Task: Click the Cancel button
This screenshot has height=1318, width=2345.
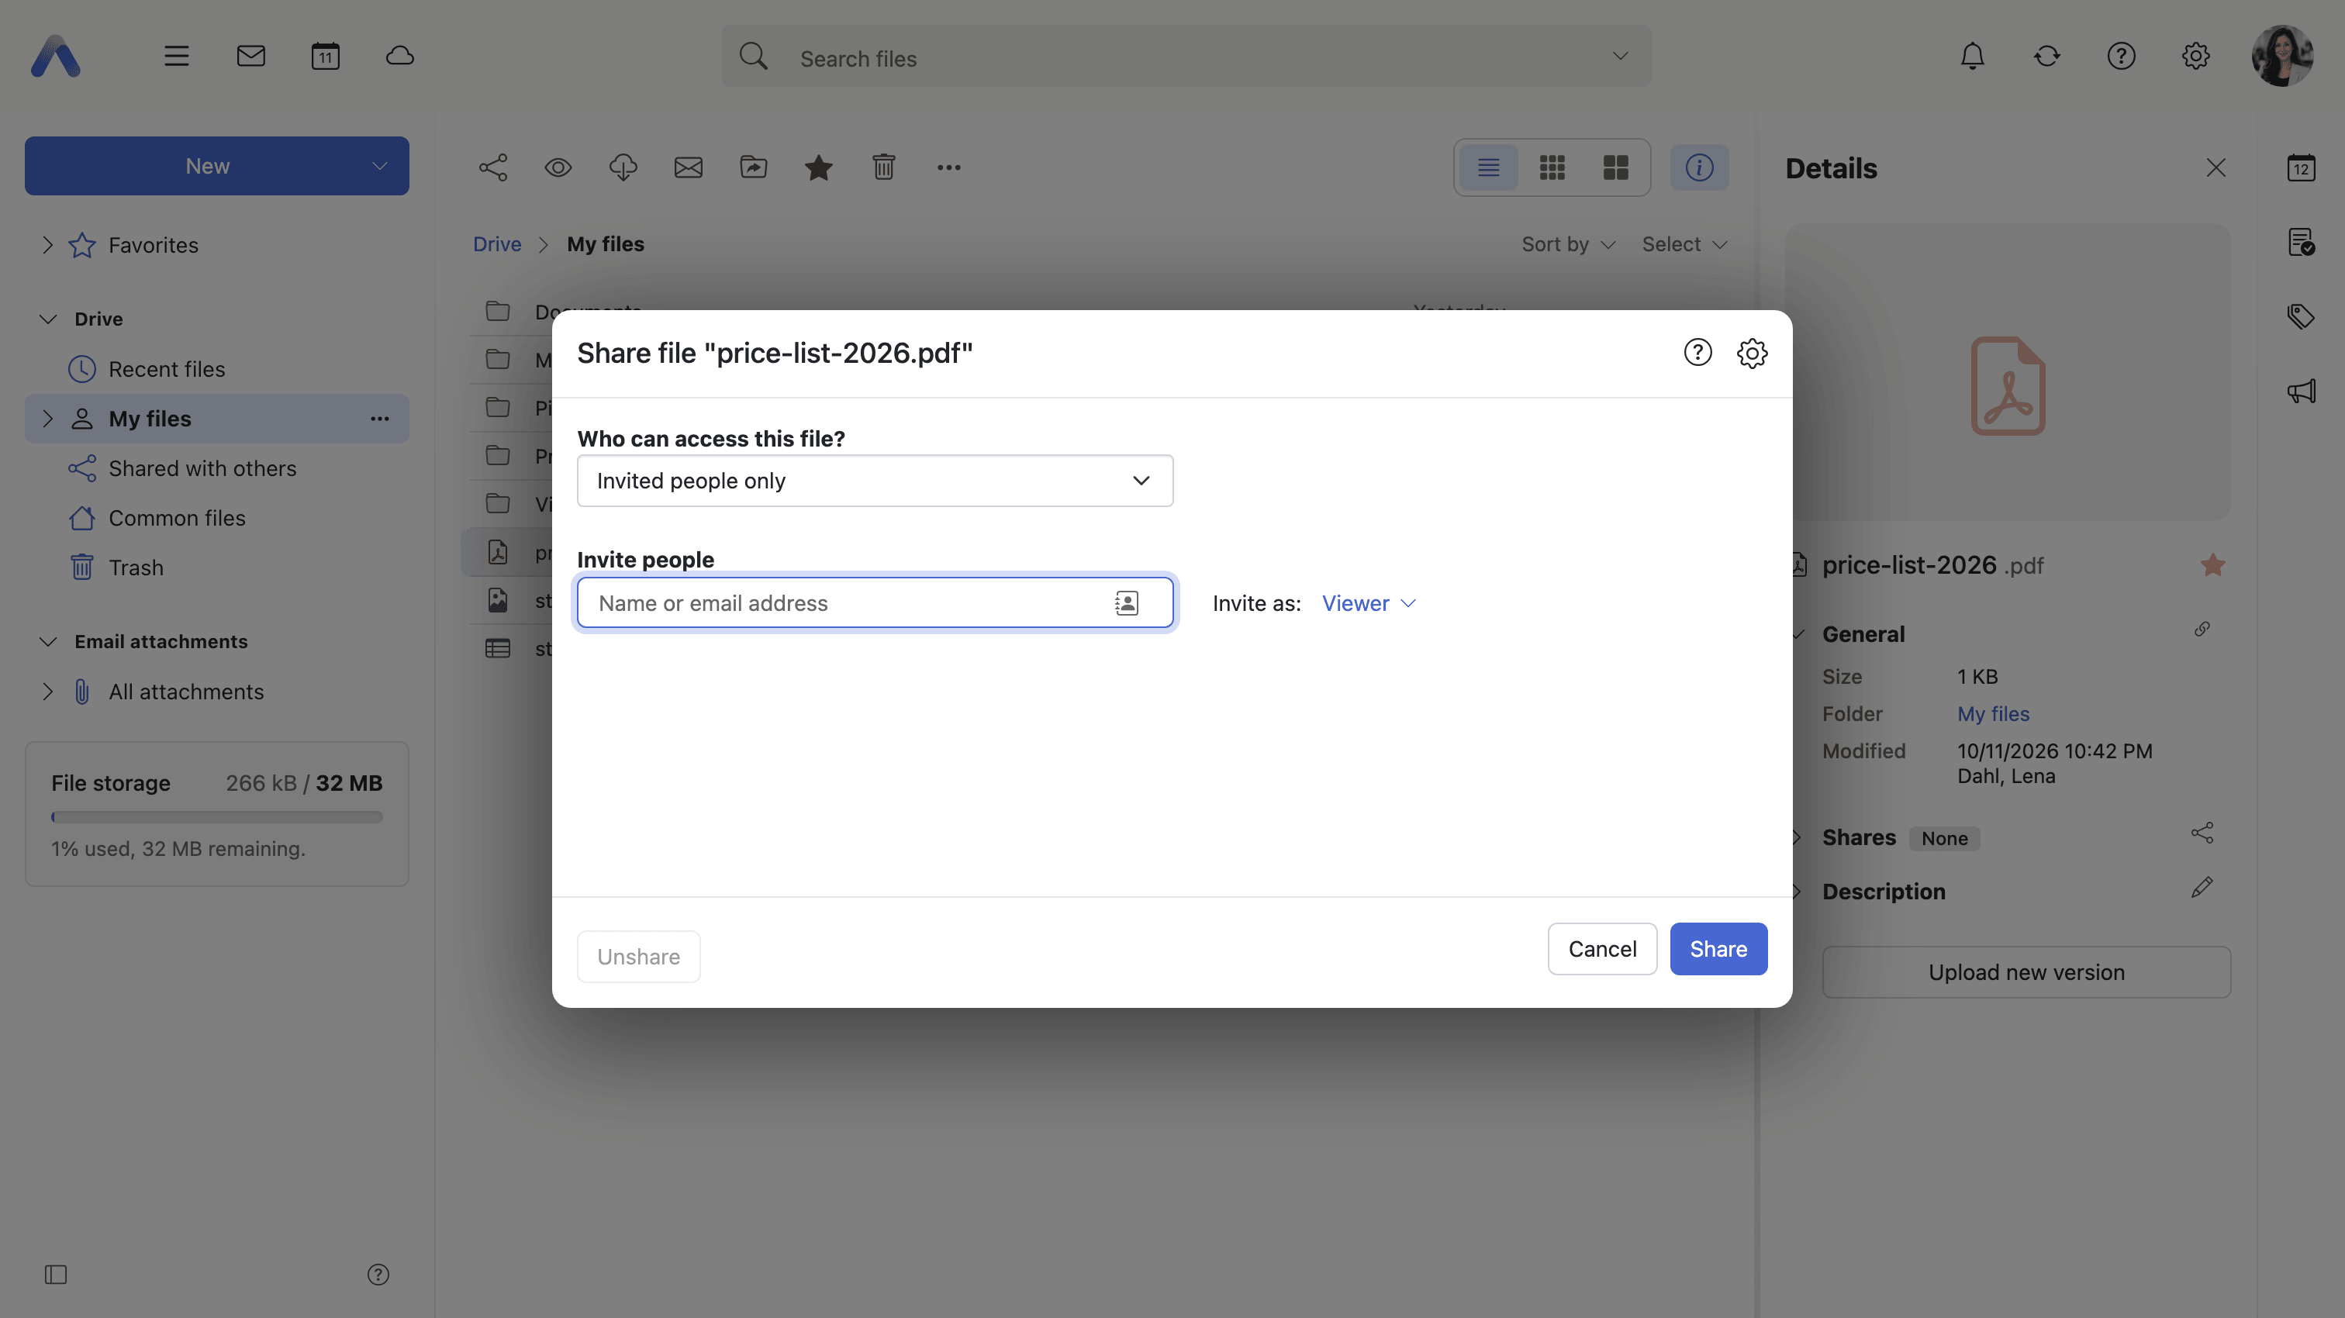Action: pyautogui.click(x=1602, y=948)
